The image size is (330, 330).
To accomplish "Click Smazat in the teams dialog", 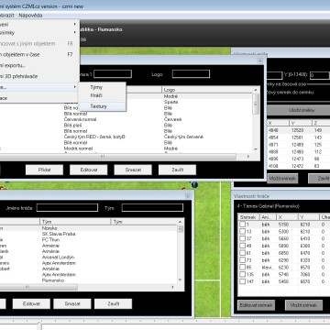I will coord(133,170).
